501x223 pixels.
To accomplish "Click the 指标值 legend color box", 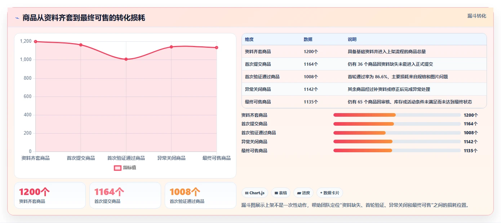I will (x=118, y=168).
